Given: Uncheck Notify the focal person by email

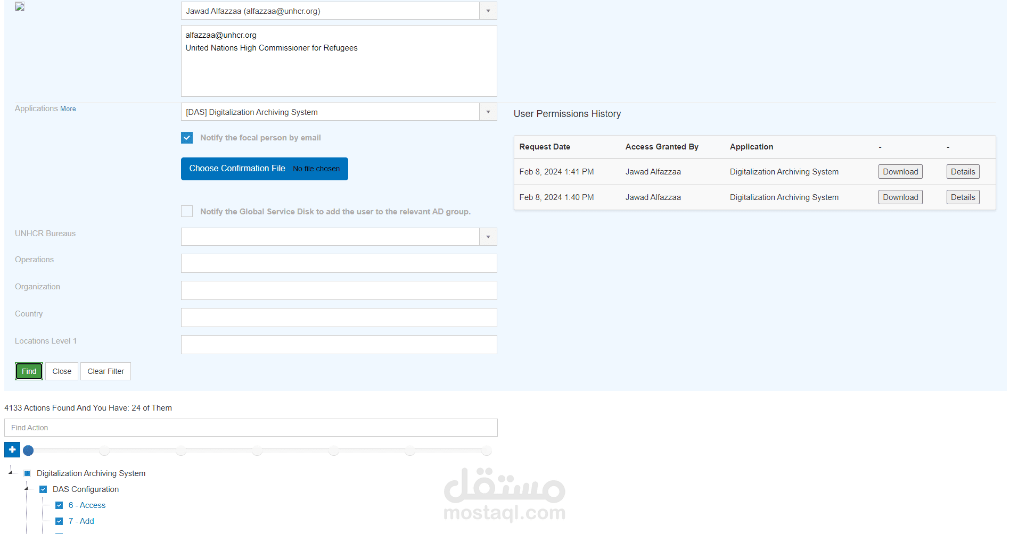Looking at the screenshot, I should pos(187,138).
